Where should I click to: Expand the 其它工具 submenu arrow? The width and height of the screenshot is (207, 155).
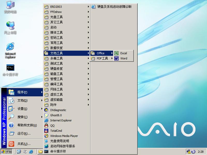88,22
